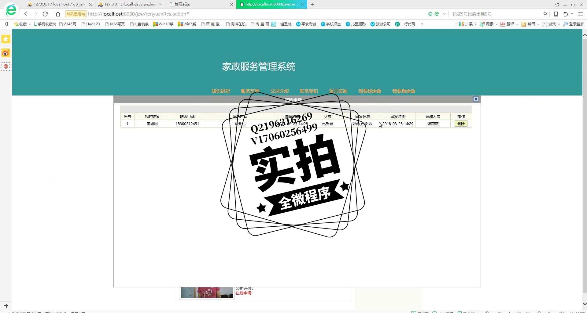Expand the 游戏 dropdown arrow
587x313 pixels.
[x=559, y=24]
